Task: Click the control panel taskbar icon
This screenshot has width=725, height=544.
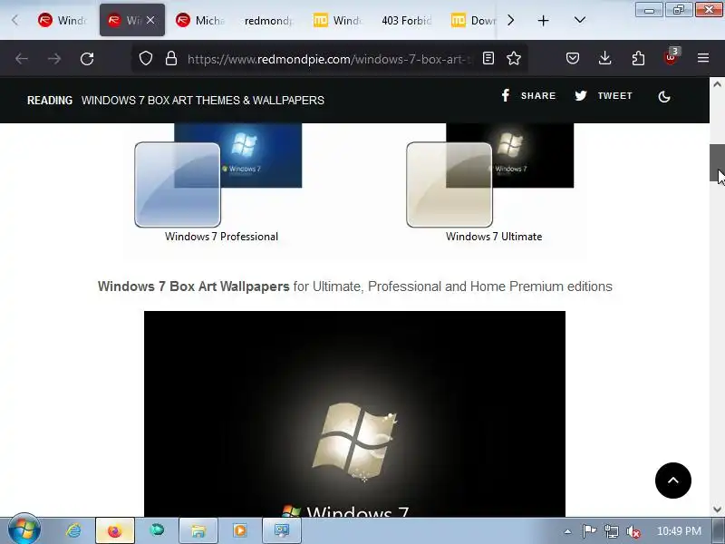Action: coord(282,530)
